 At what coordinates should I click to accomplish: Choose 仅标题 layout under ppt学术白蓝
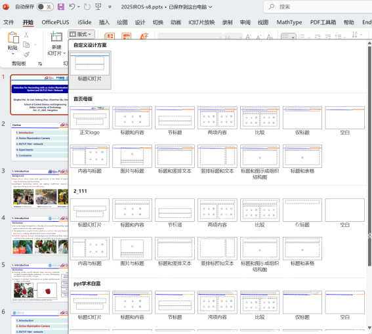coord(302,306)
